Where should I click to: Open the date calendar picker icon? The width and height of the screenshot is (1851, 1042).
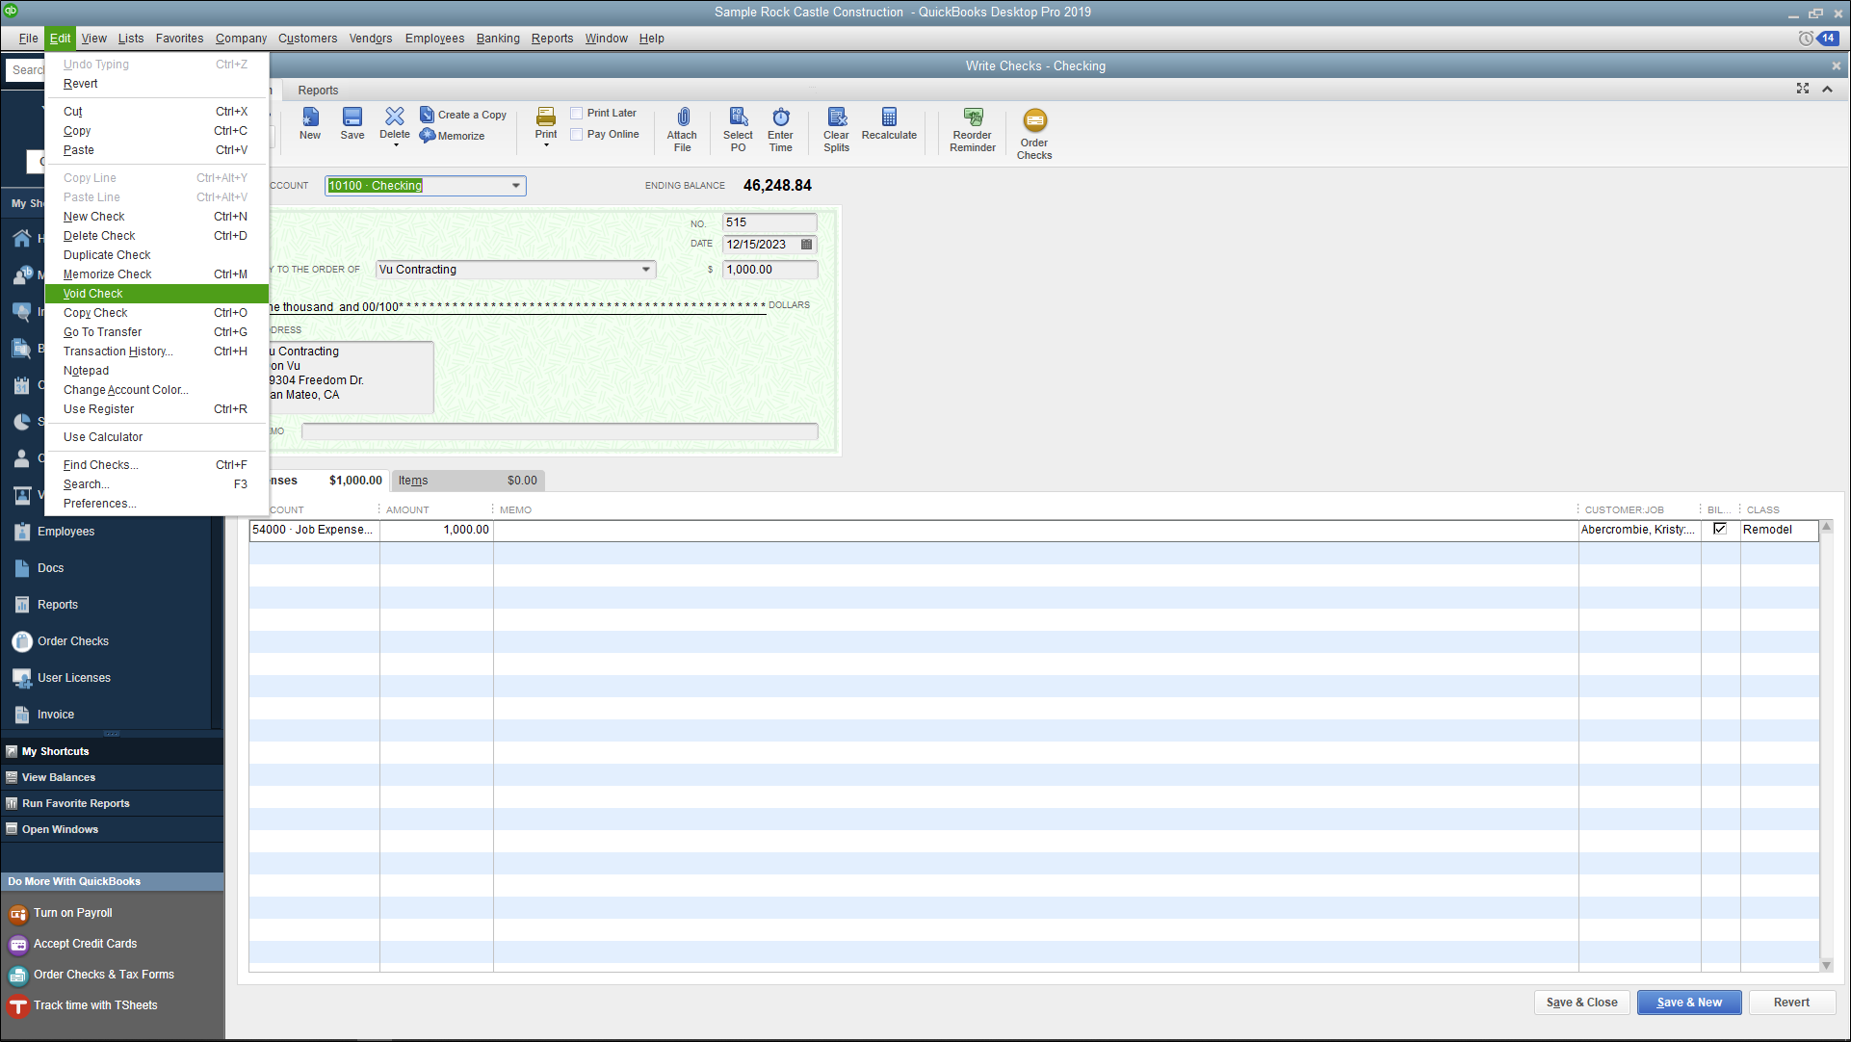click(807, 245)
